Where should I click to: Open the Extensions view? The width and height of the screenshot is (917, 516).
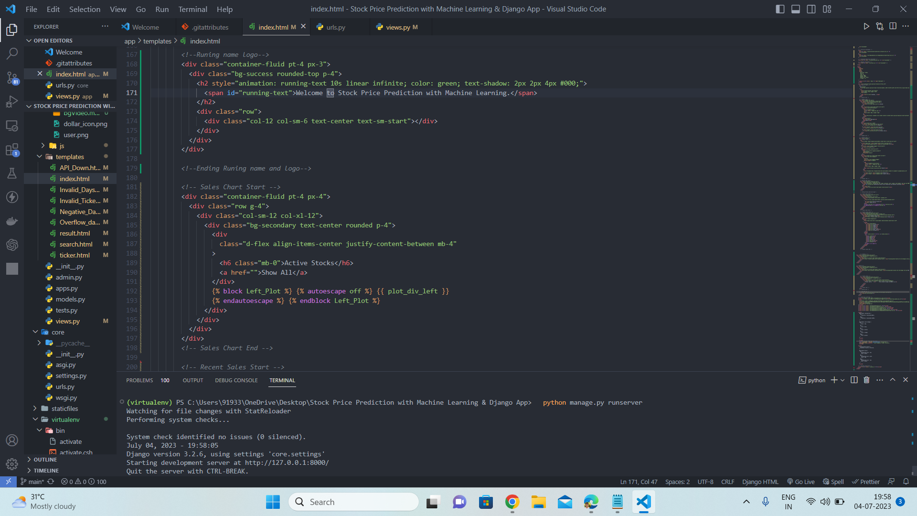[x=12, y=150]
